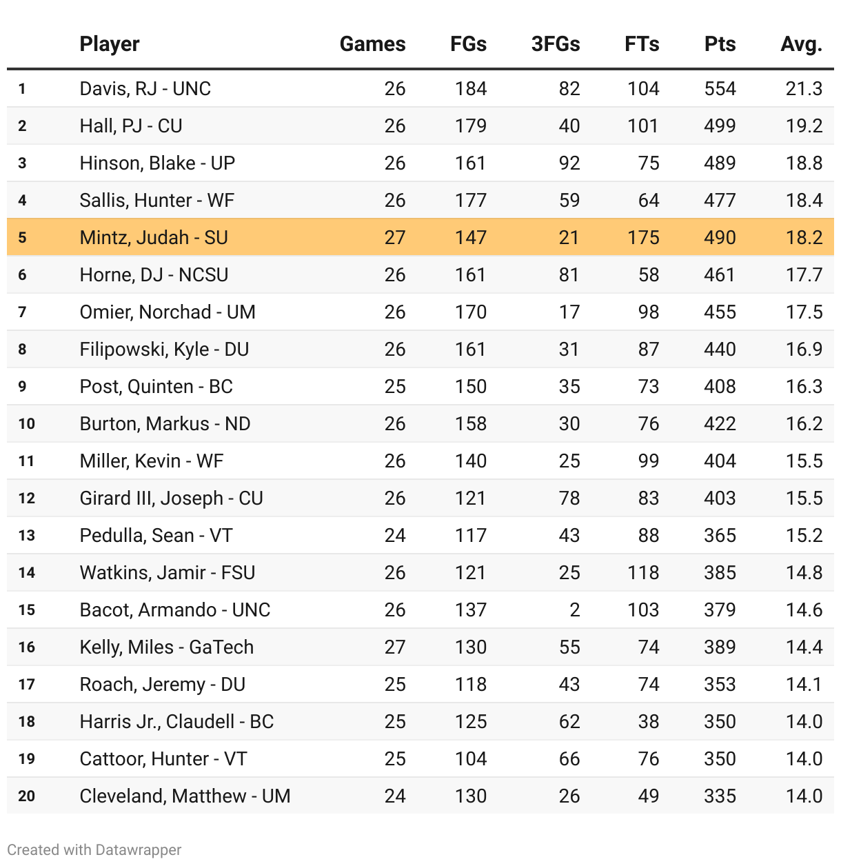Click the Avg. column header

click(x=801, y=44)
